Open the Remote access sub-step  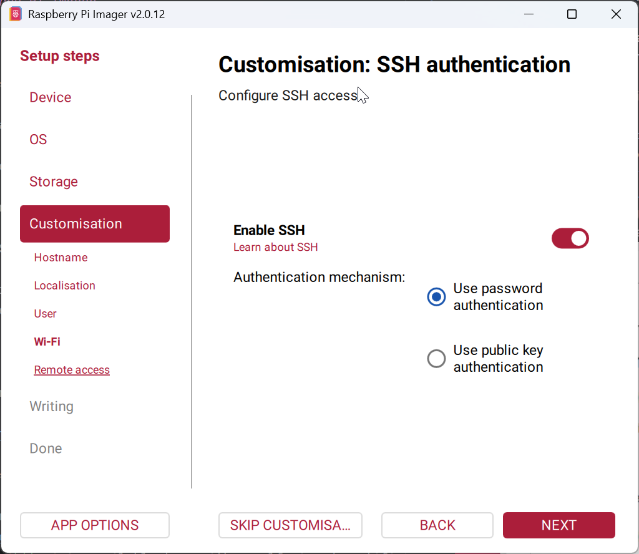(72, 370)
